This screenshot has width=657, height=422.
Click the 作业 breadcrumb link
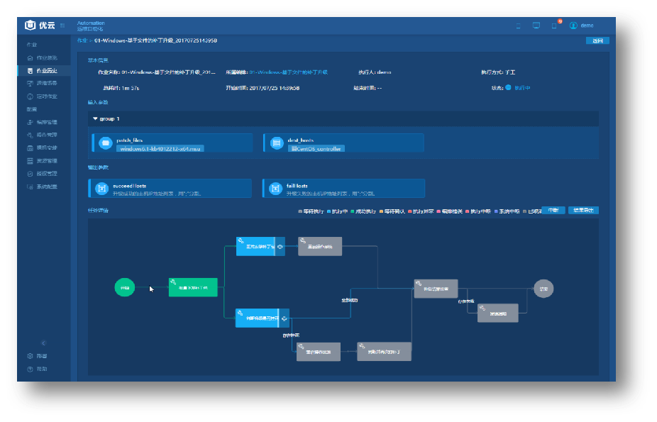click(x=82, y=41)
